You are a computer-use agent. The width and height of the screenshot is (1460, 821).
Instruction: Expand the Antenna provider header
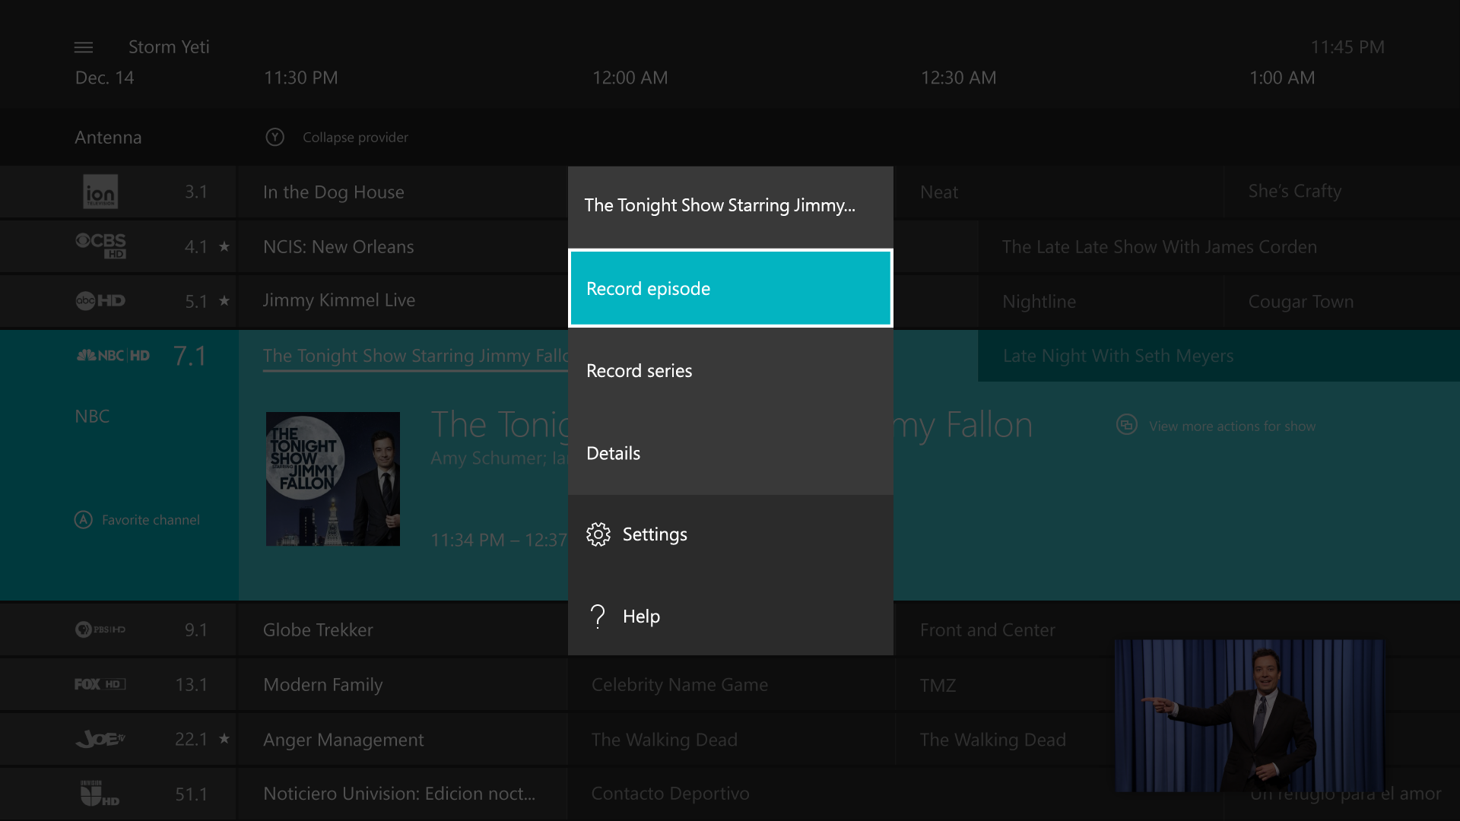[108, 138]
